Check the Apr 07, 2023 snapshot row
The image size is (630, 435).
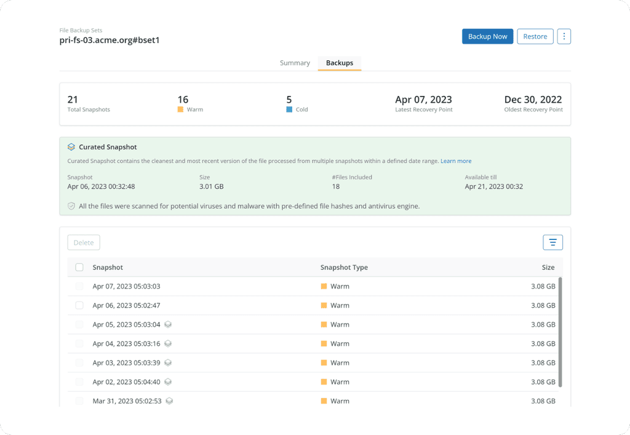[x=79, y=286]
